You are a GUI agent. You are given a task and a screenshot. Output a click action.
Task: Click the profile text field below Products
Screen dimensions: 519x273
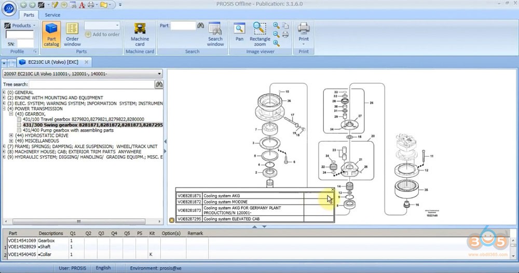pos(20,34)
